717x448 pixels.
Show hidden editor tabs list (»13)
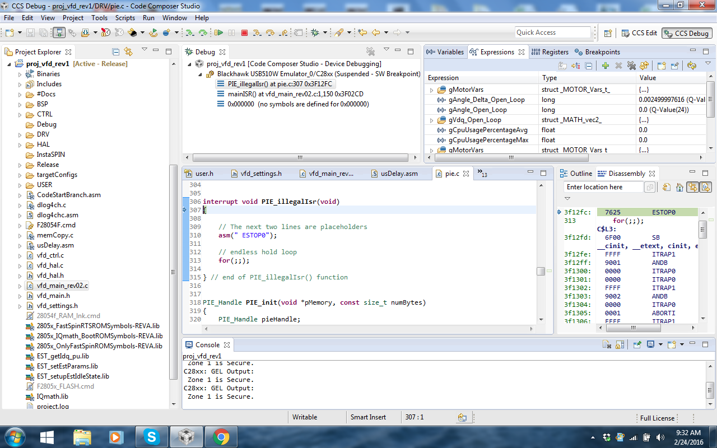pyautogui.click(x=482, y=173)
